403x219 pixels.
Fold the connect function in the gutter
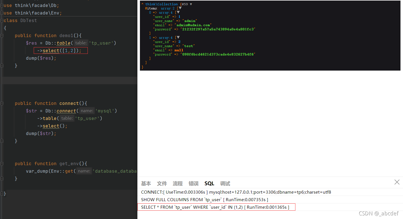(x=2, y=104)
